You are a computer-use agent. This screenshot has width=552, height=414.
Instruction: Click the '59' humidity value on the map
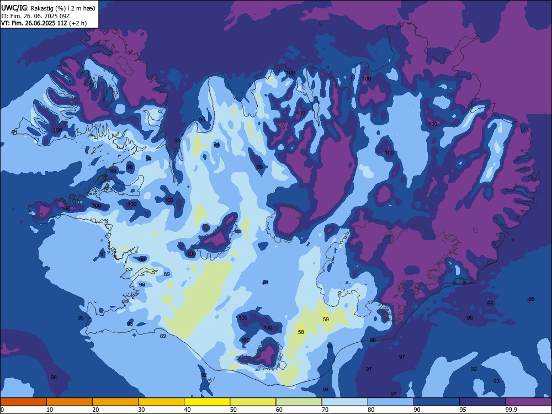326,319
